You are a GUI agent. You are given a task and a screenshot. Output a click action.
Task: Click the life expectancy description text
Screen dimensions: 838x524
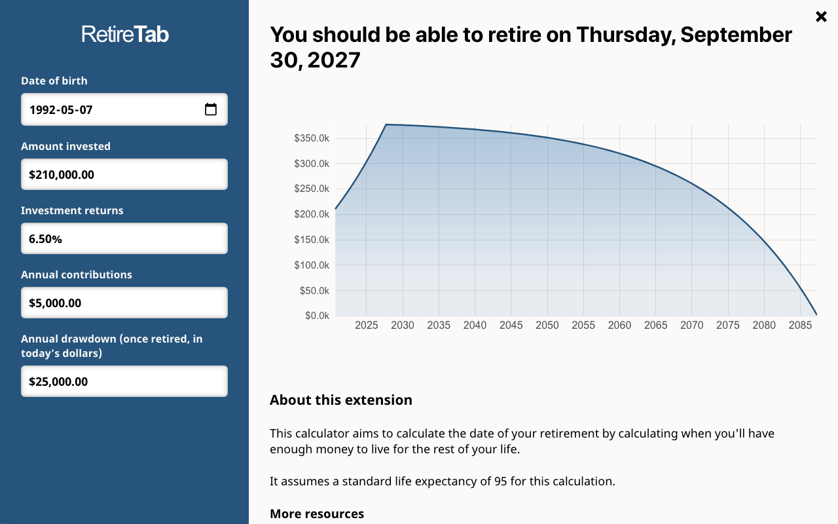coord(443,481)
